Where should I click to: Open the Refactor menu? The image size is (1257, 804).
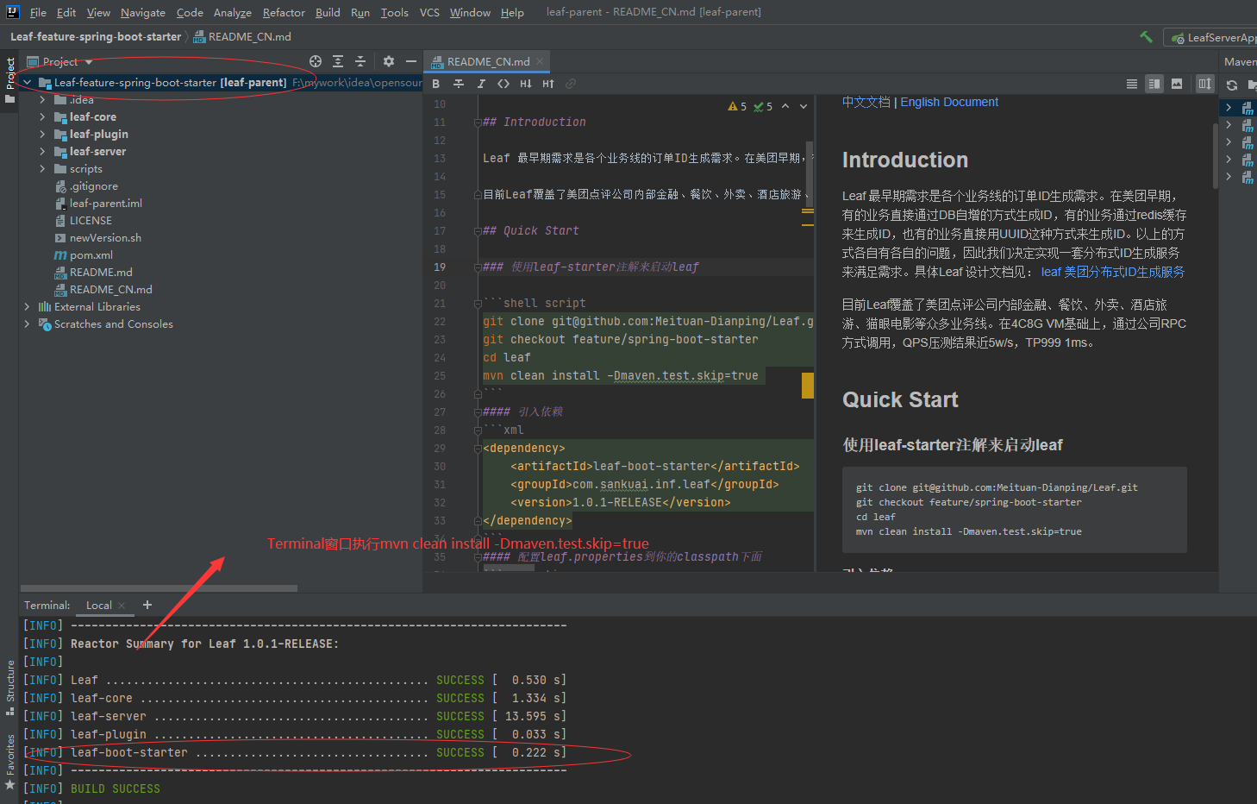284,12
